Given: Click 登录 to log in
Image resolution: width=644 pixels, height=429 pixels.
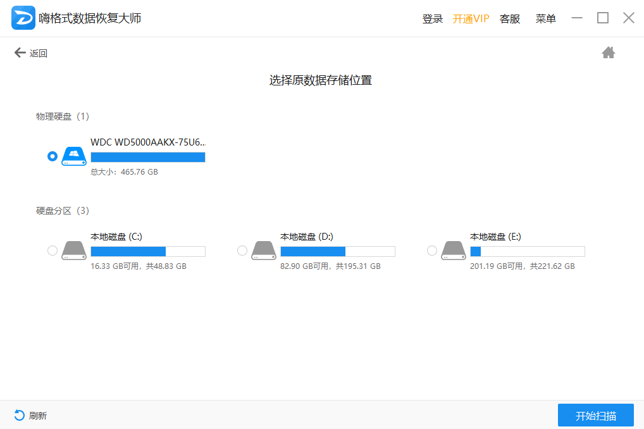Looking at the screenshot, I should tap(433, 19).
